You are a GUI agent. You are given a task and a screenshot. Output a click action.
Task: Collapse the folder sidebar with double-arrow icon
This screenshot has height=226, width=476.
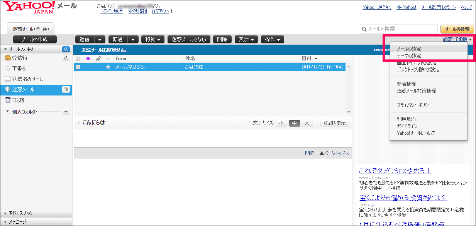click(x=66, y=49)
